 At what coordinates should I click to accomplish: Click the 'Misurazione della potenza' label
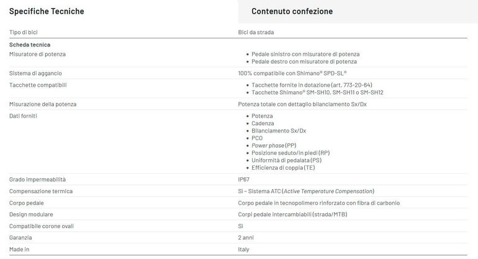[43, 104]
